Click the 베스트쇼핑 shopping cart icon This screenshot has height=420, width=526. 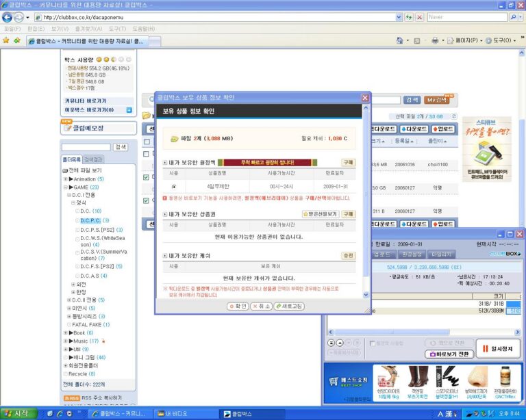click(333, 382)
